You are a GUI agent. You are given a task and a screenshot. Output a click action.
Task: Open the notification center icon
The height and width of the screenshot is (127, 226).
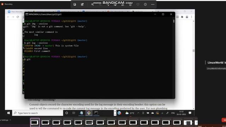pos(190,113)
